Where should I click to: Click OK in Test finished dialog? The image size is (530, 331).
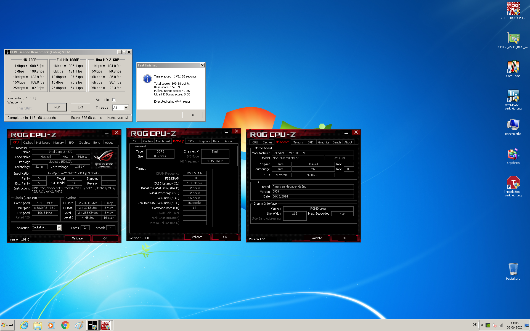click(x=192, y=115)
